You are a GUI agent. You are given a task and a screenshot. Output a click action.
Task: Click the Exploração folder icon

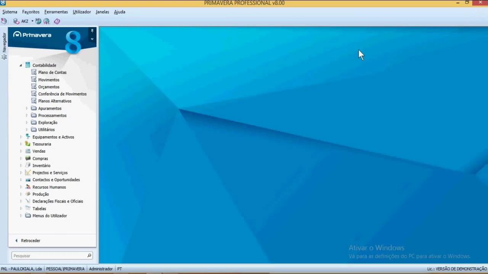click(34, 122)
